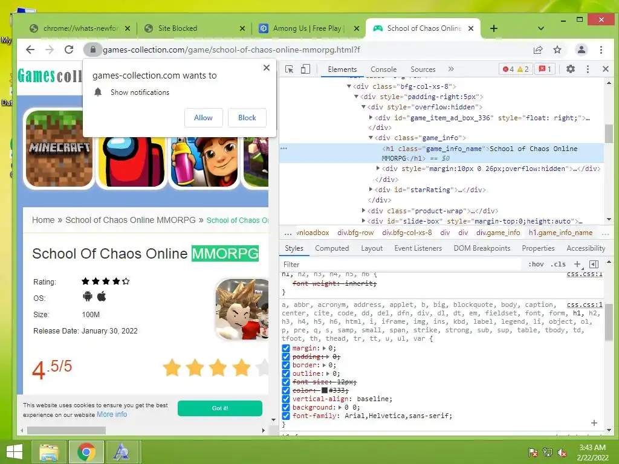Toggle the outline property checkbox

[x=286, y=373]
